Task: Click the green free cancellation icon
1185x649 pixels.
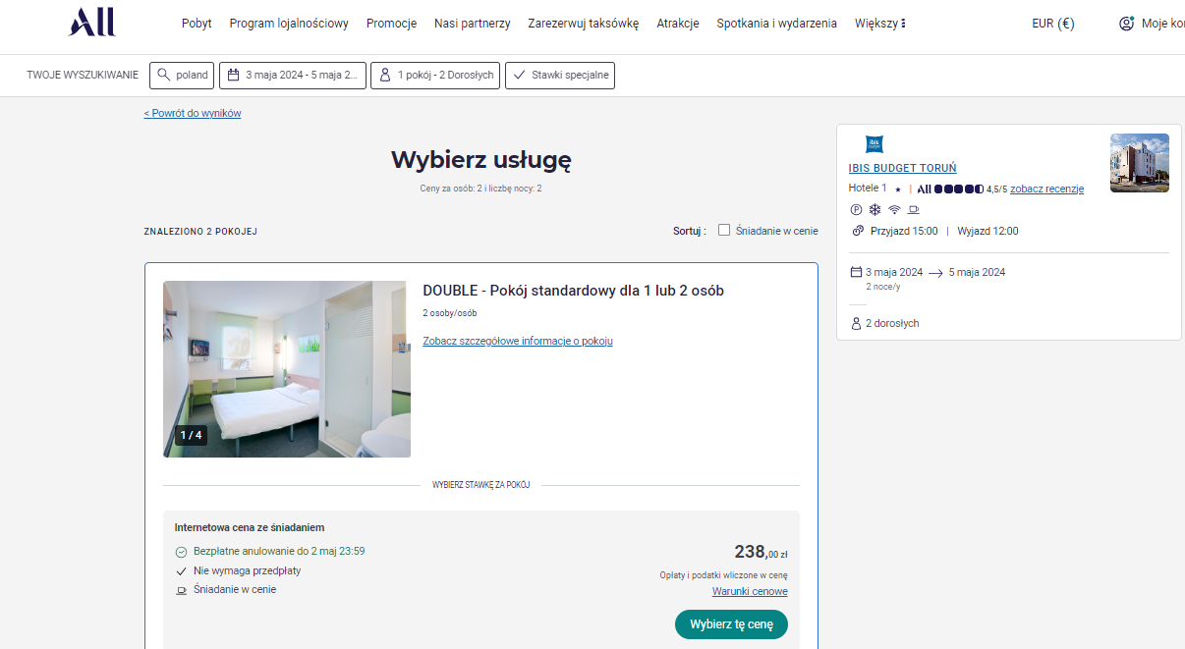Action: 181,552
